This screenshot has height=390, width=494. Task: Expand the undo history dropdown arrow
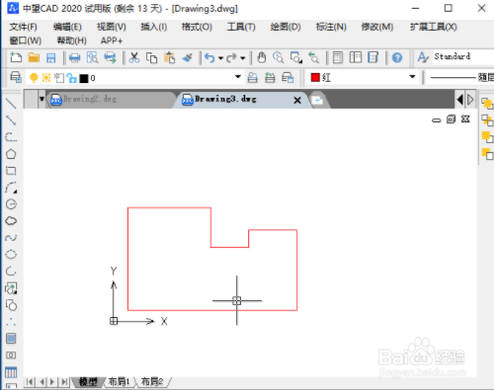[x=220, y=58]
